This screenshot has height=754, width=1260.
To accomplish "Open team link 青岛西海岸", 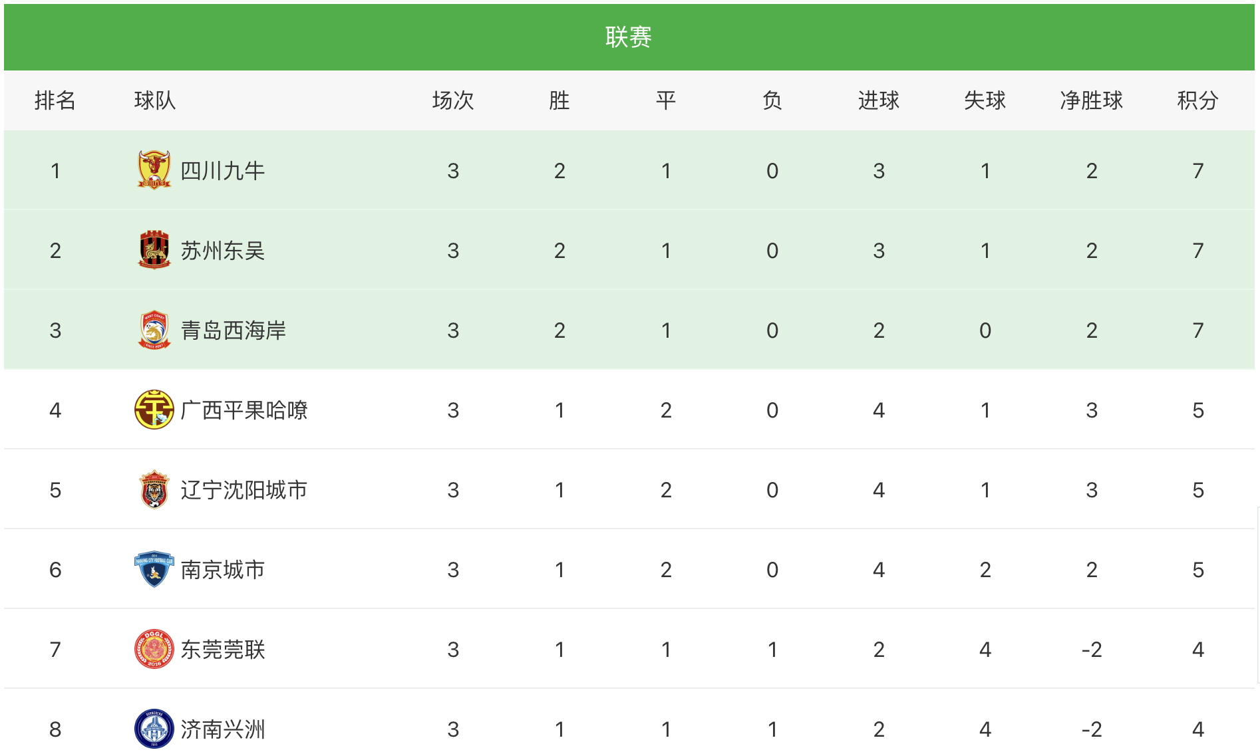I will coord(234,330).
